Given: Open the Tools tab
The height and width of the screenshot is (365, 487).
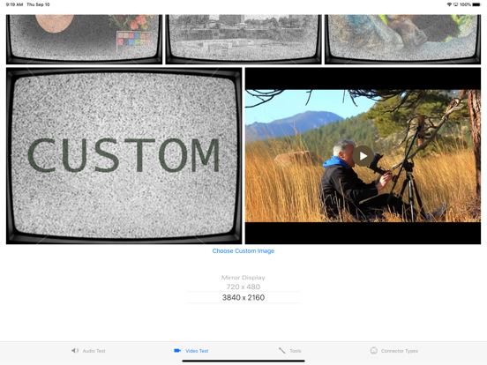Looking at the screenshot, I should (x=289, y=351).
